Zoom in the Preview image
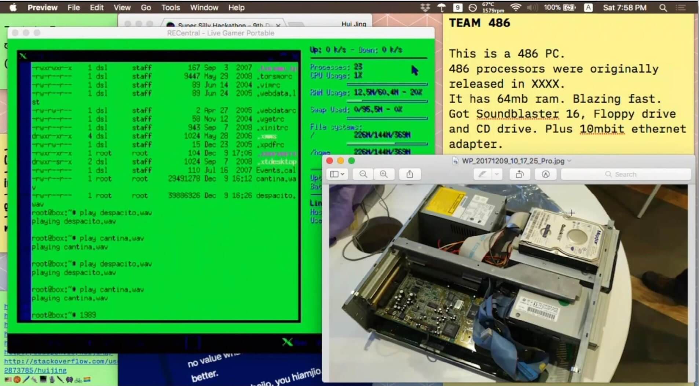The height and width of the screenshot is (386, 699). [384, 174]
